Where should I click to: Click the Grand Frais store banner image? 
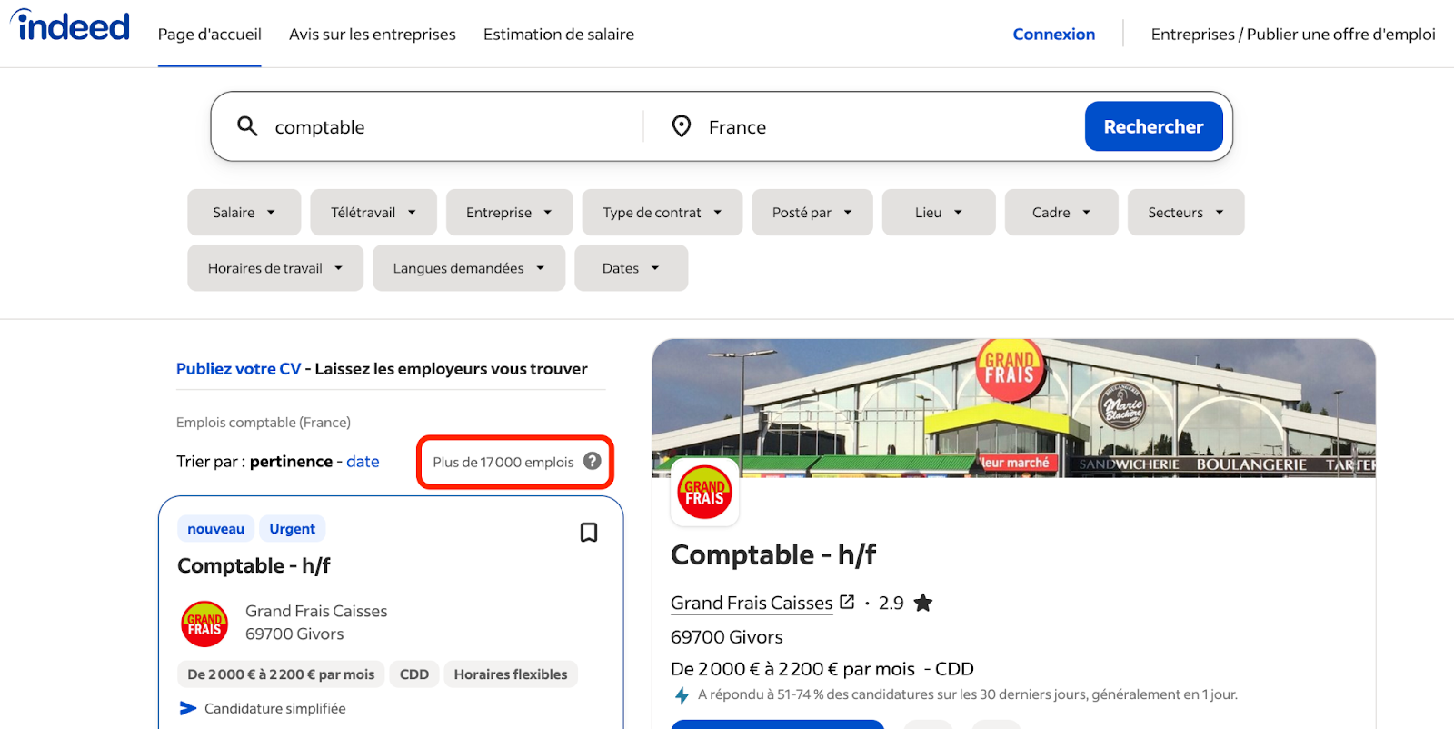1013,408
